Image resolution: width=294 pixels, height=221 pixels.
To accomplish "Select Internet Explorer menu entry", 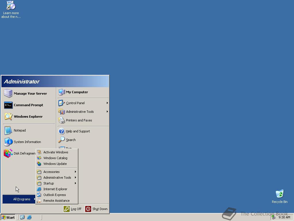I will click(57, 189).
